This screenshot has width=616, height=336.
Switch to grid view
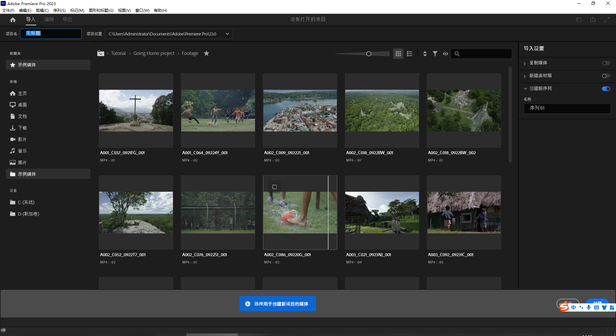pos(398,54)
